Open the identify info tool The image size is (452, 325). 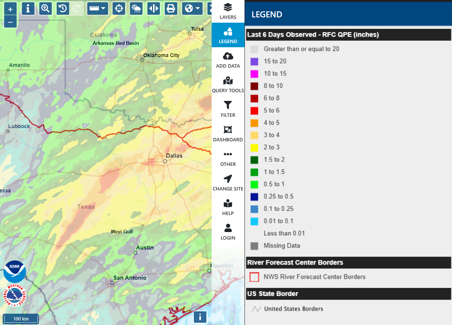28,8
